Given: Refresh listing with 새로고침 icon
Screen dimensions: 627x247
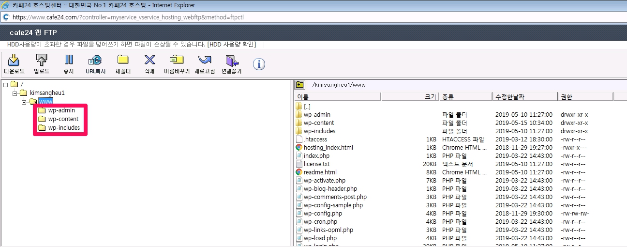Looking at the screenshot, I should 205,61.
